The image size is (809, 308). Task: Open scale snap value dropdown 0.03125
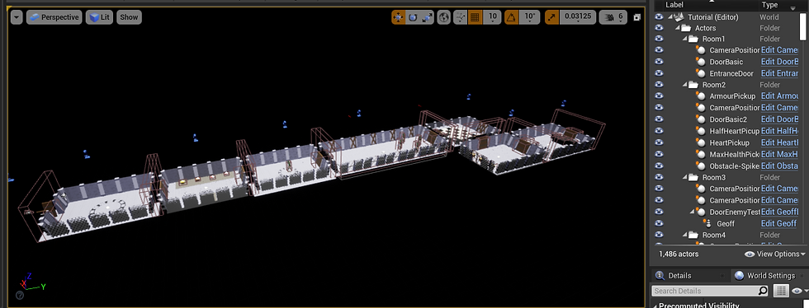(x=577, y=17)
